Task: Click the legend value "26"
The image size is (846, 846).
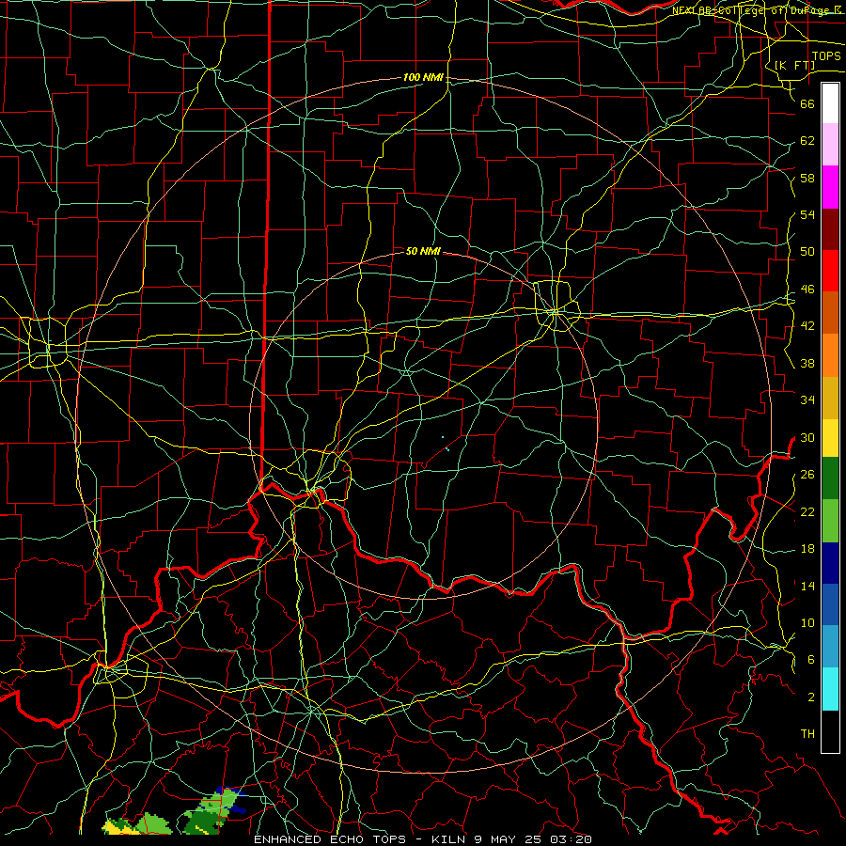Action: (x=807, y=475)
